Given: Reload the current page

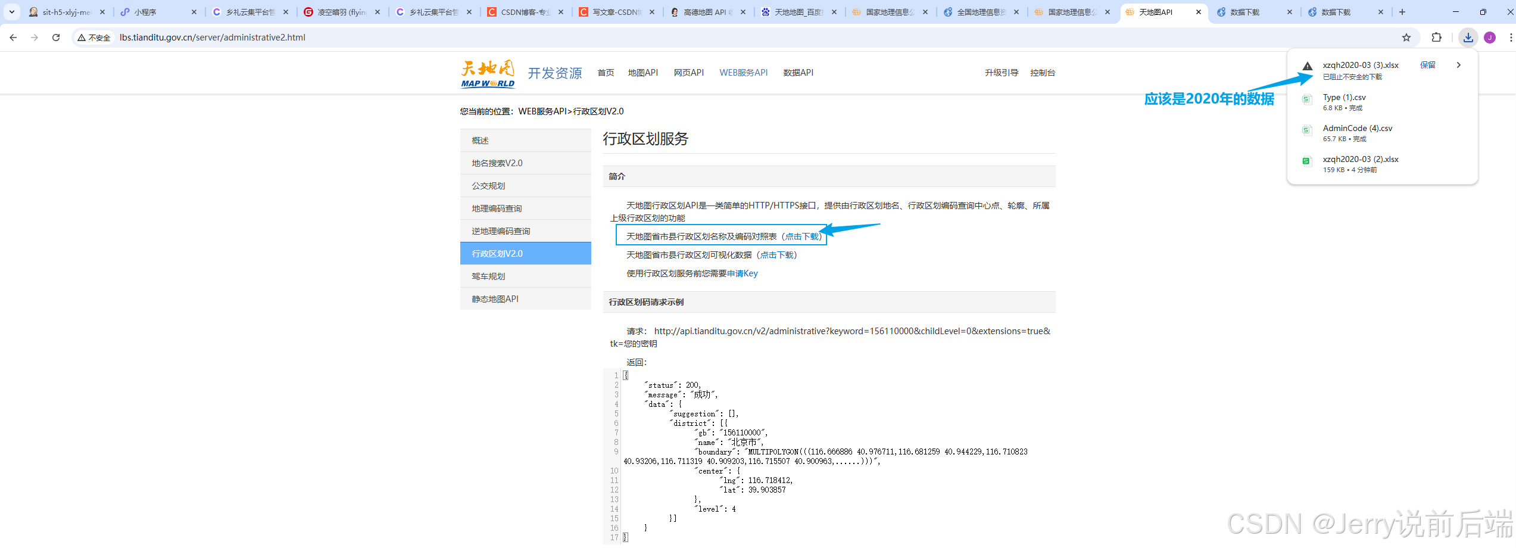Looking at the screenshot, I should click(56, 38).
